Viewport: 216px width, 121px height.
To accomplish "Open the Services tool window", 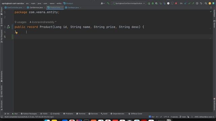I will (x=93, y=114).
